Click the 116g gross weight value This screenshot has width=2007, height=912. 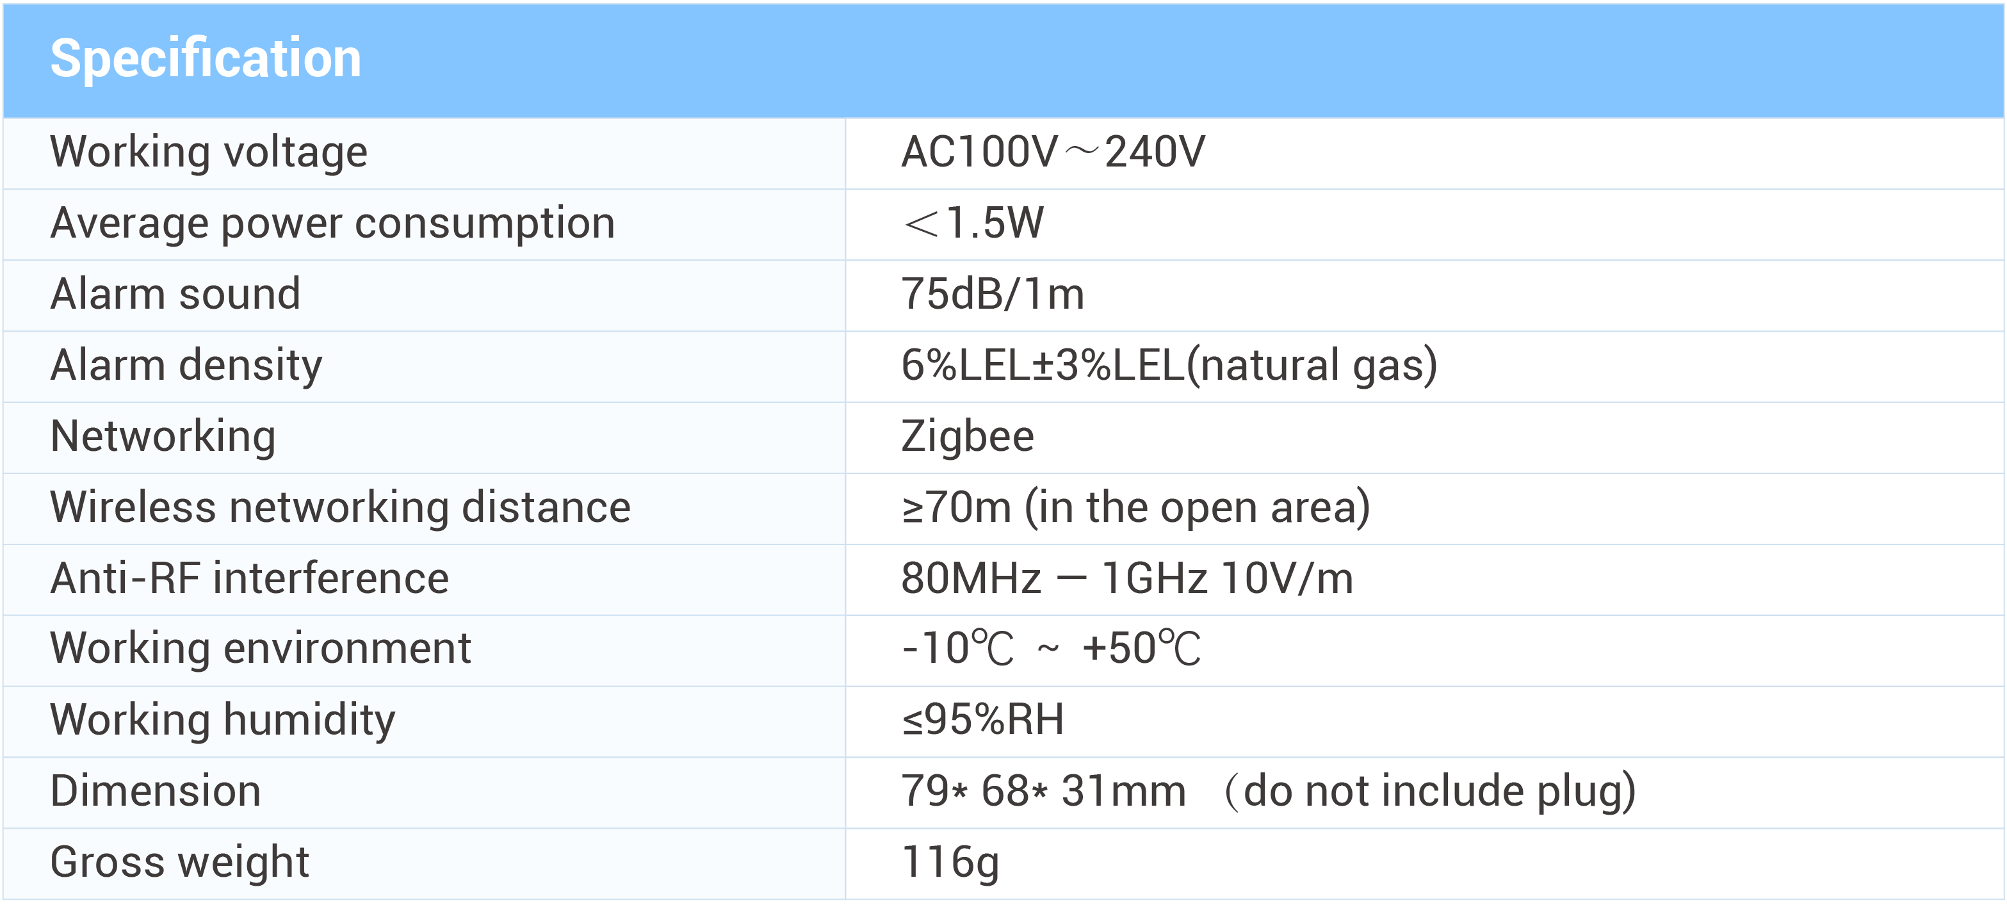click(950, 863)
